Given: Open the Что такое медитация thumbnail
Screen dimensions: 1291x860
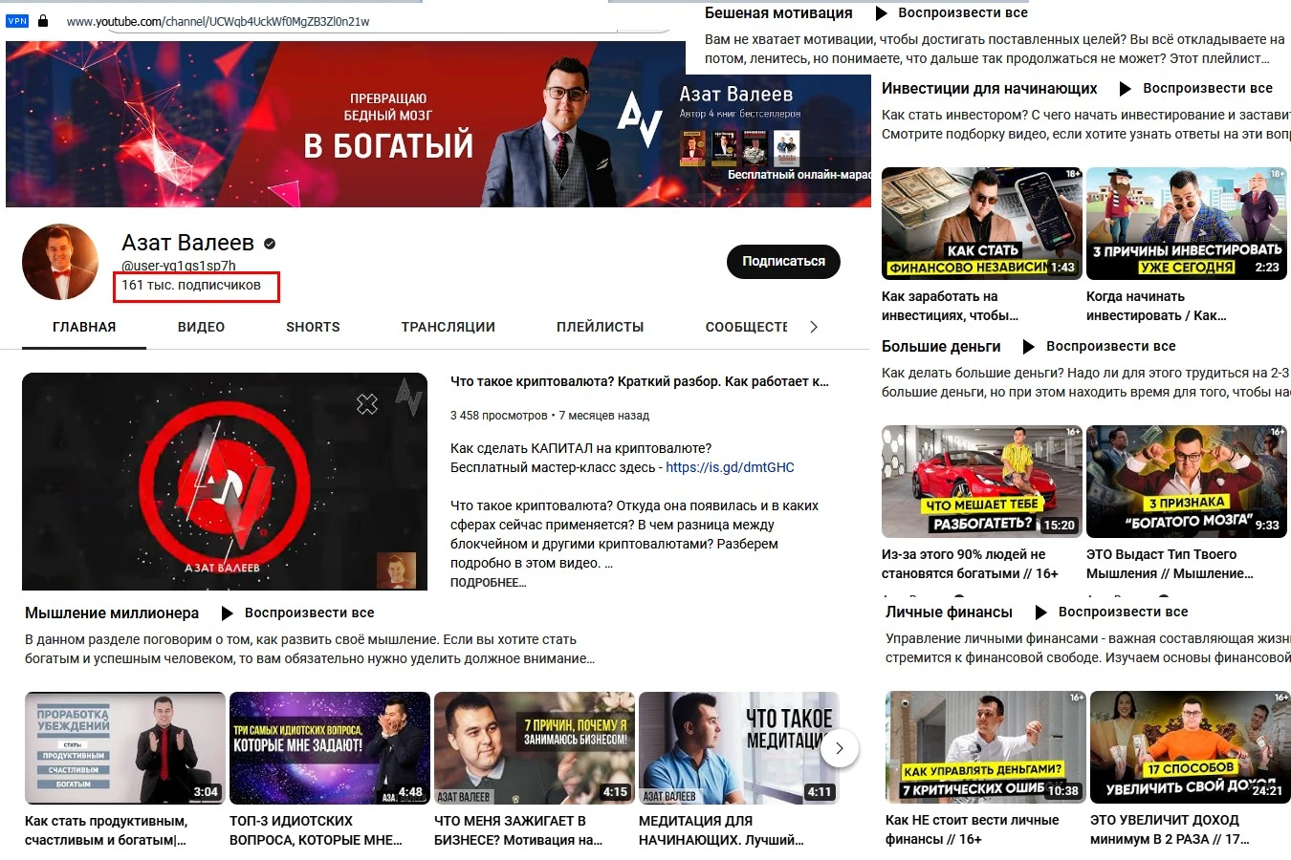Looking at the screenshot, I should (739, 748).
